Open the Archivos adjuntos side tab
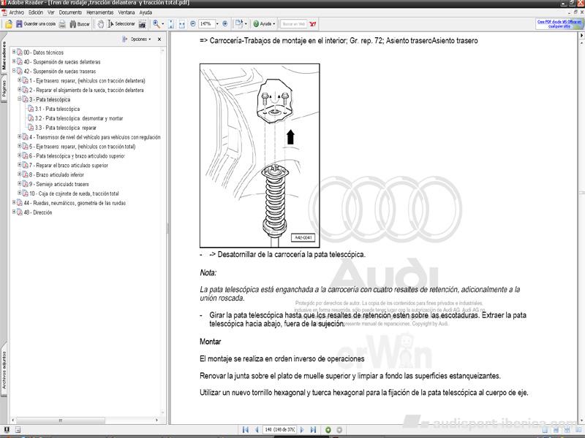Viewport: 585px width, 438px height. tap(4, 370)
